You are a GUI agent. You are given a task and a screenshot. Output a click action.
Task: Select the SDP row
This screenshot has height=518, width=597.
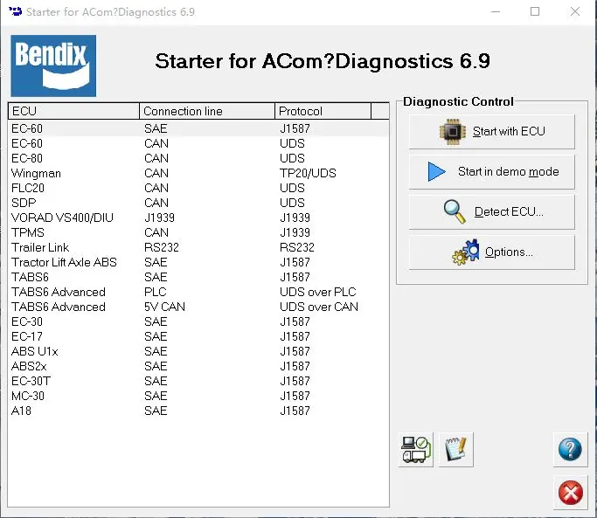(x=198, y=203)
